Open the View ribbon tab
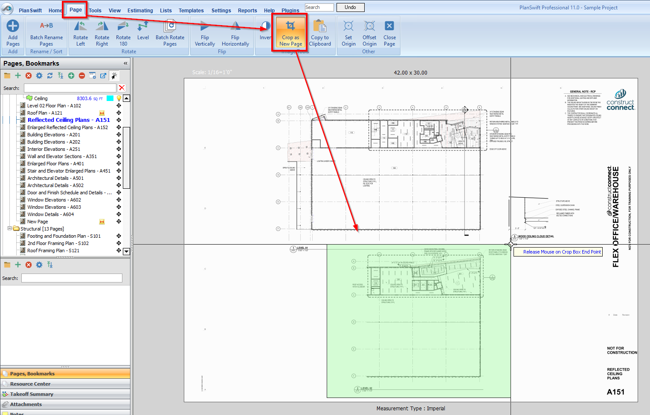The width and height of the screenshot is (650, 415). tap(115, 10)
